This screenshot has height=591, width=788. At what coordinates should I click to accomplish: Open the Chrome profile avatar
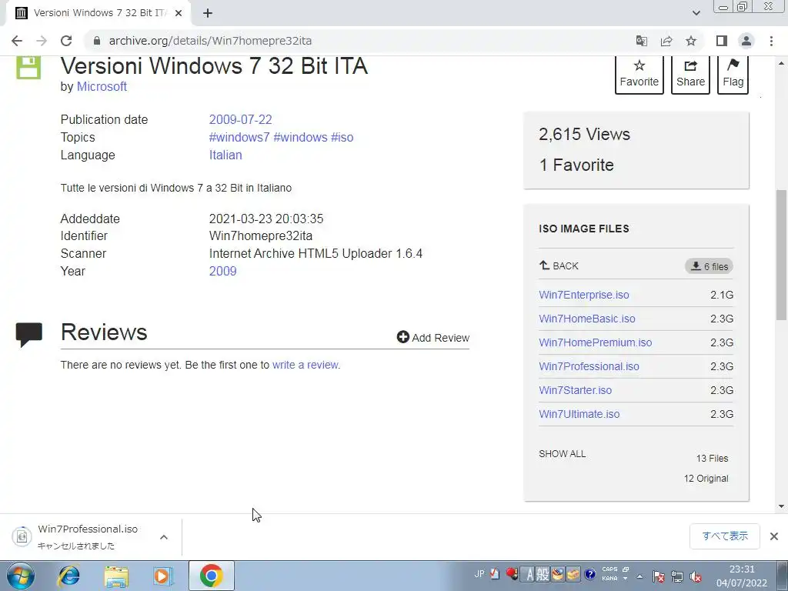point(746,41)
